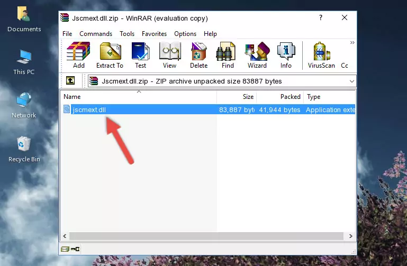Run VirusScan on the archive
Screen dimensions: 407x266
321,55
